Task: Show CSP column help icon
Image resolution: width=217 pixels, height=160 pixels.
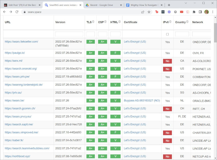Action: pos(105,22)
